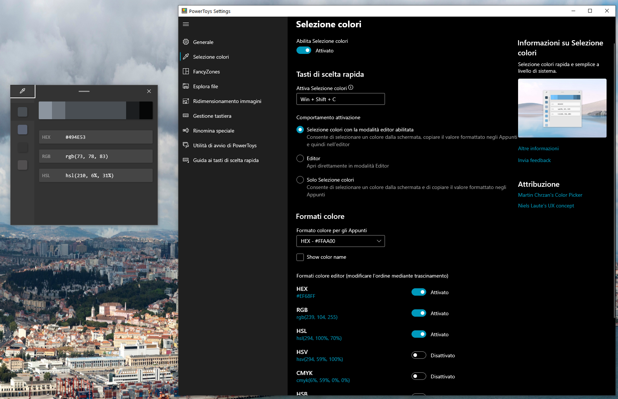Click the Esplora file sidebar icon
Image resolution: width=618 pixels, height=399 pixels.
[186, 86]
